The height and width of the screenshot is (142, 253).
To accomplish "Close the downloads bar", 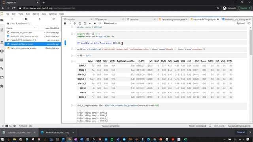I will pyautogui.click(x=250, y=132).
